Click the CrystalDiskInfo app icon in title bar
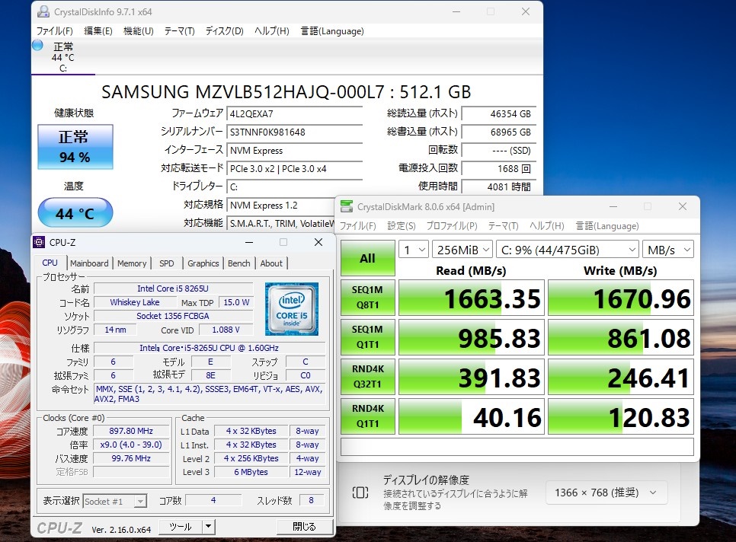 [x=43, y=11]
